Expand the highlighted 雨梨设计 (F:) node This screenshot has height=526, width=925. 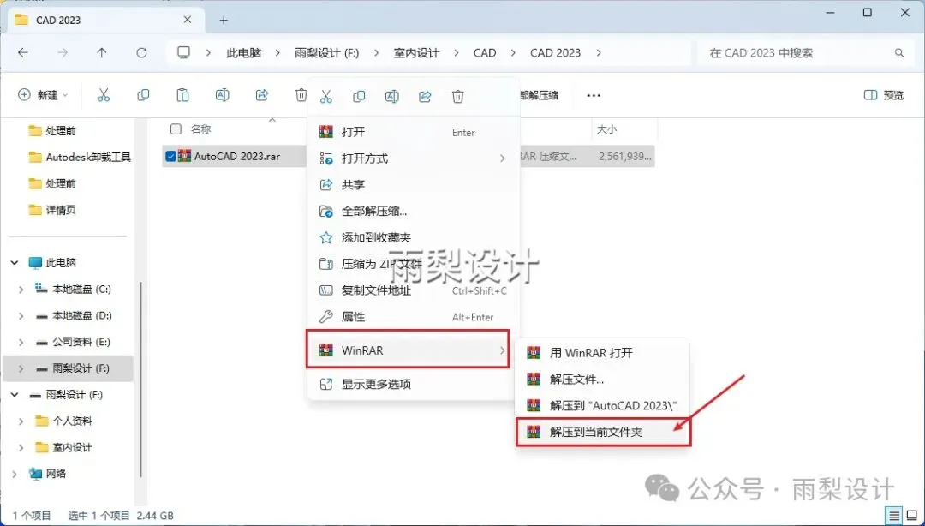pyautogui.click(x=21, y=368)
